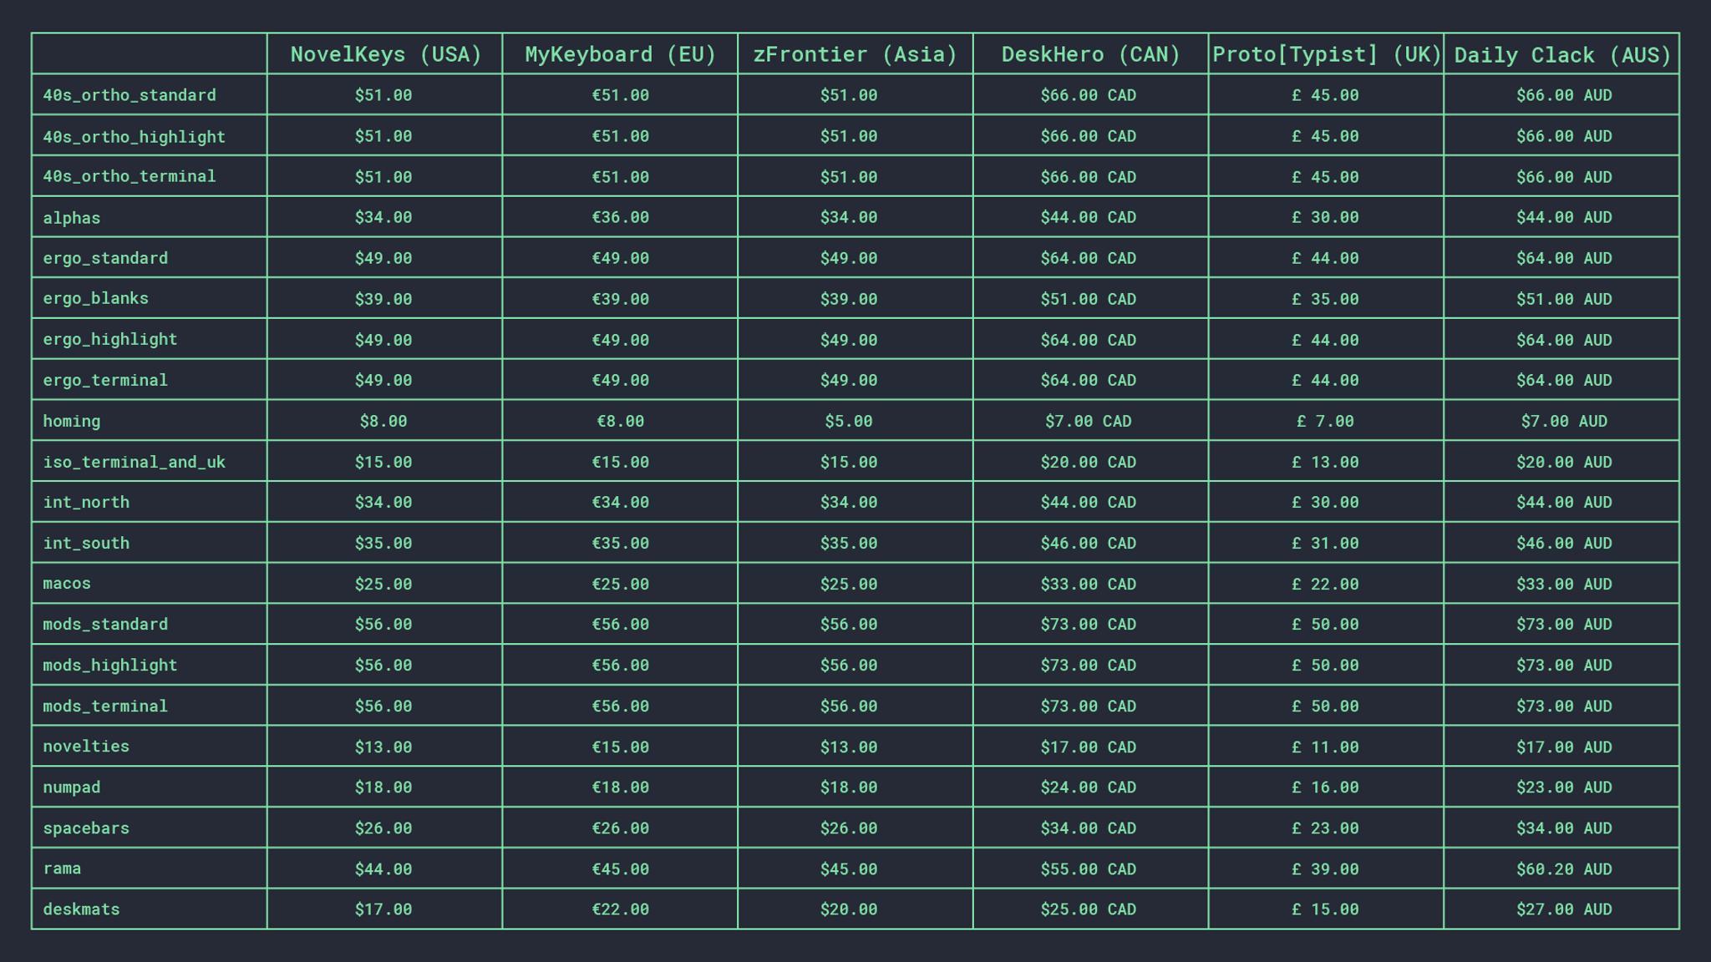Click the 40s_ortho_standard row label
Viewport: 1711px width, 962px height.
129,95
